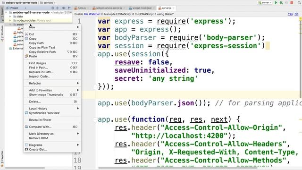Place cursor on the 'any string' secret value

click(x=173, y=79)
